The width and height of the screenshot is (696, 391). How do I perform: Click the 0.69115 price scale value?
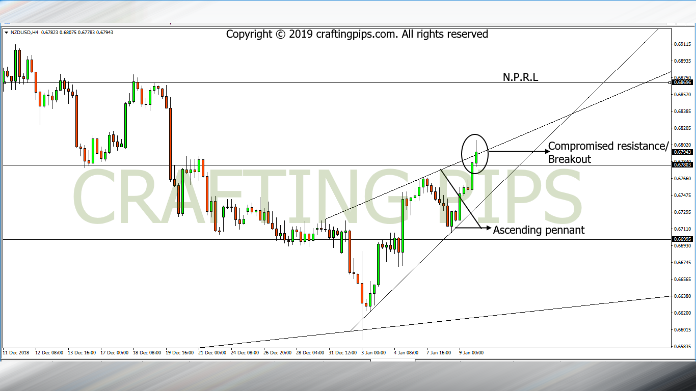tap(682, 44)
